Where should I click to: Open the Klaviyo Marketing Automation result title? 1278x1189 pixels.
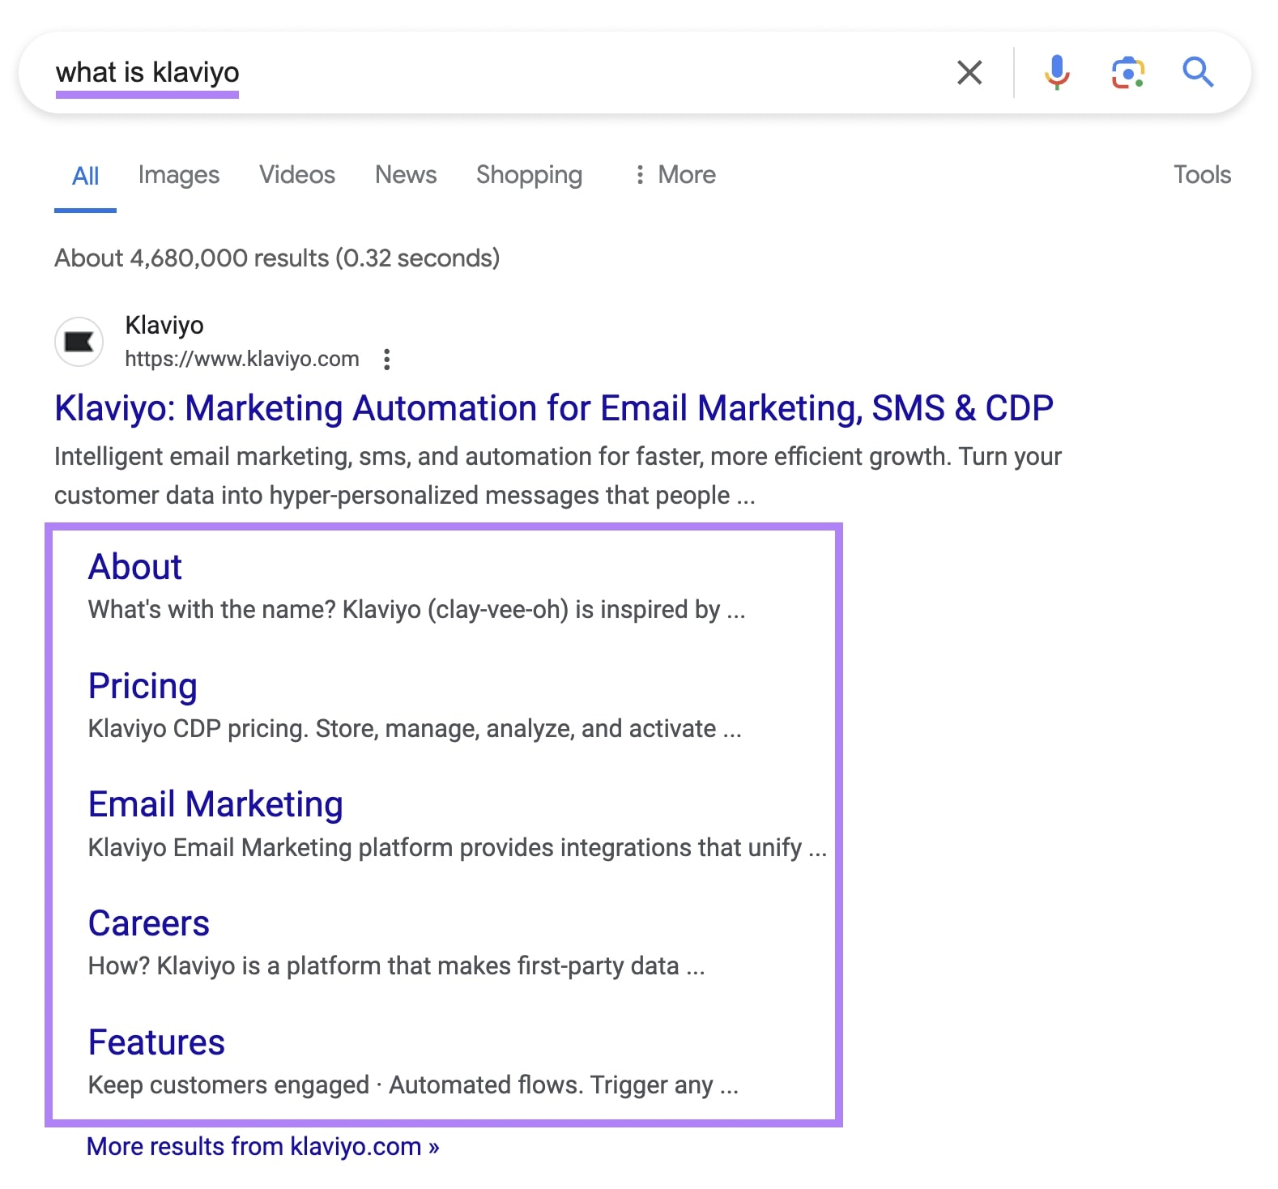click(x=553, y=408)
